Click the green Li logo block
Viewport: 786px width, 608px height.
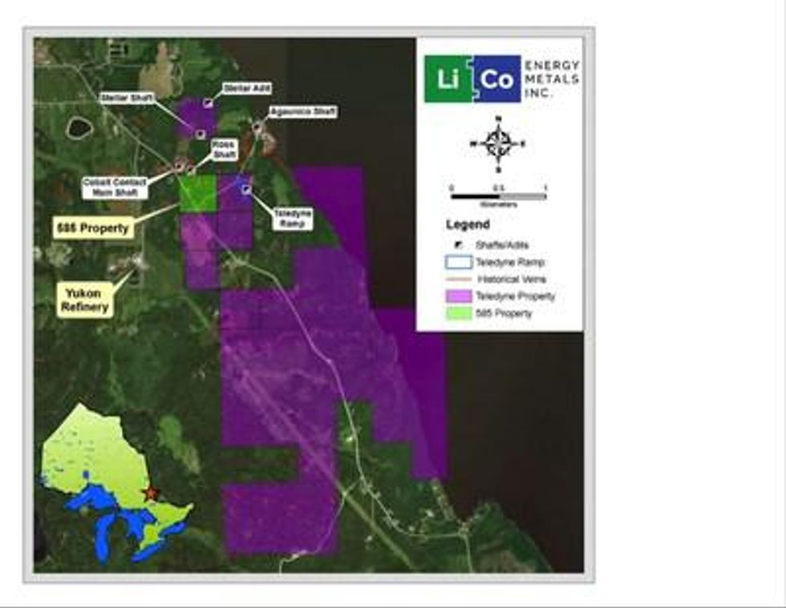coord(448,79)
